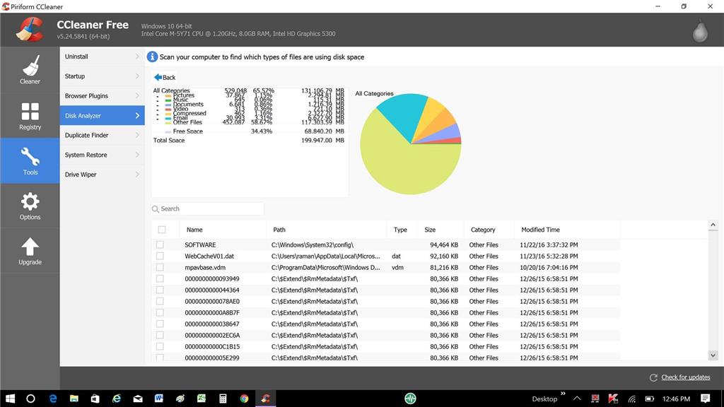Sort the table by Size column
This screenshot has height=407, width=724.
(430, 230)
